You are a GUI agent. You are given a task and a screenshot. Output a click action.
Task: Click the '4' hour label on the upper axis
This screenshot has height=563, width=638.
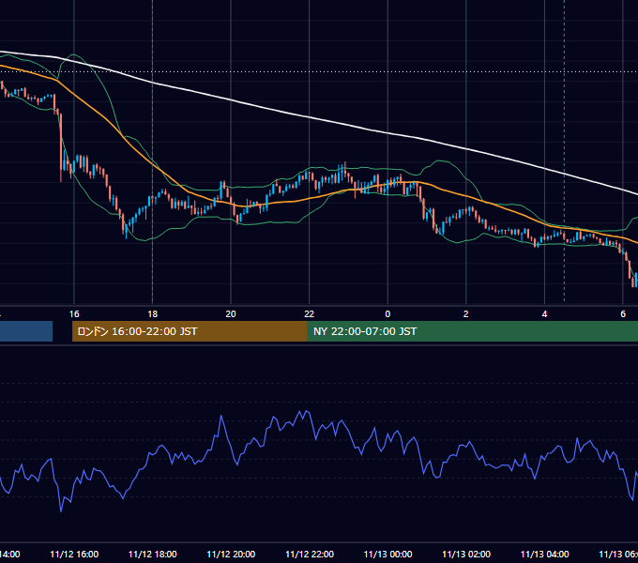click(544, 313)
